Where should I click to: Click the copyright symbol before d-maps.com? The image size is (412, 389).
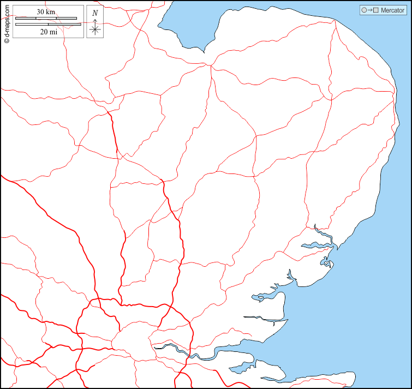(7, 40)
